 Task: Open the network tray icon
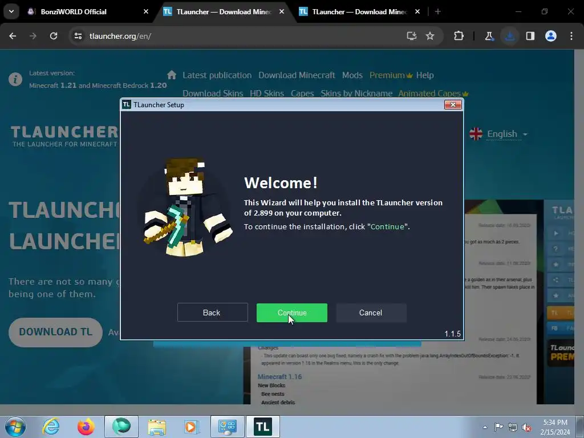click(513, 427)
